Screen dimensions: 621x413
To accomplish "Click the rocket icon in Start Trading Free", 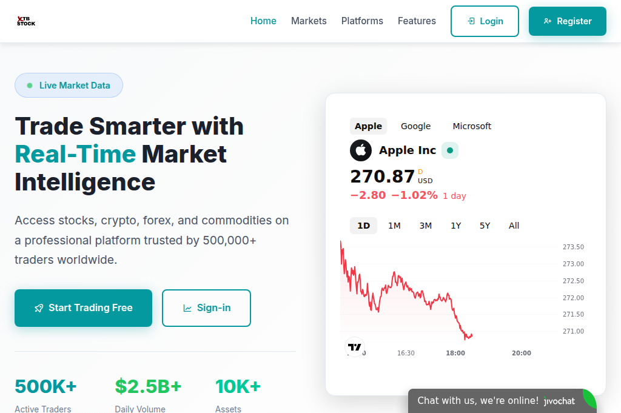I will (39, 308).
